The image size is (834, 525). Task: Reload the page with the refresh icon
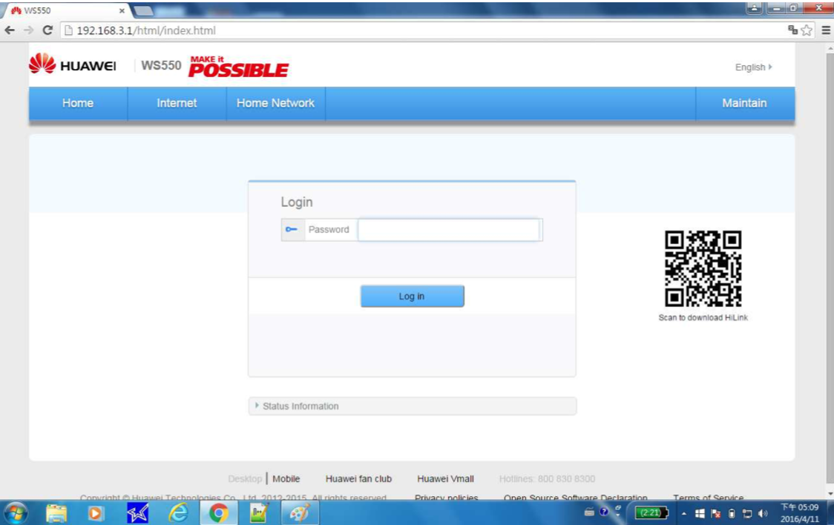click(x=47, y=30)
